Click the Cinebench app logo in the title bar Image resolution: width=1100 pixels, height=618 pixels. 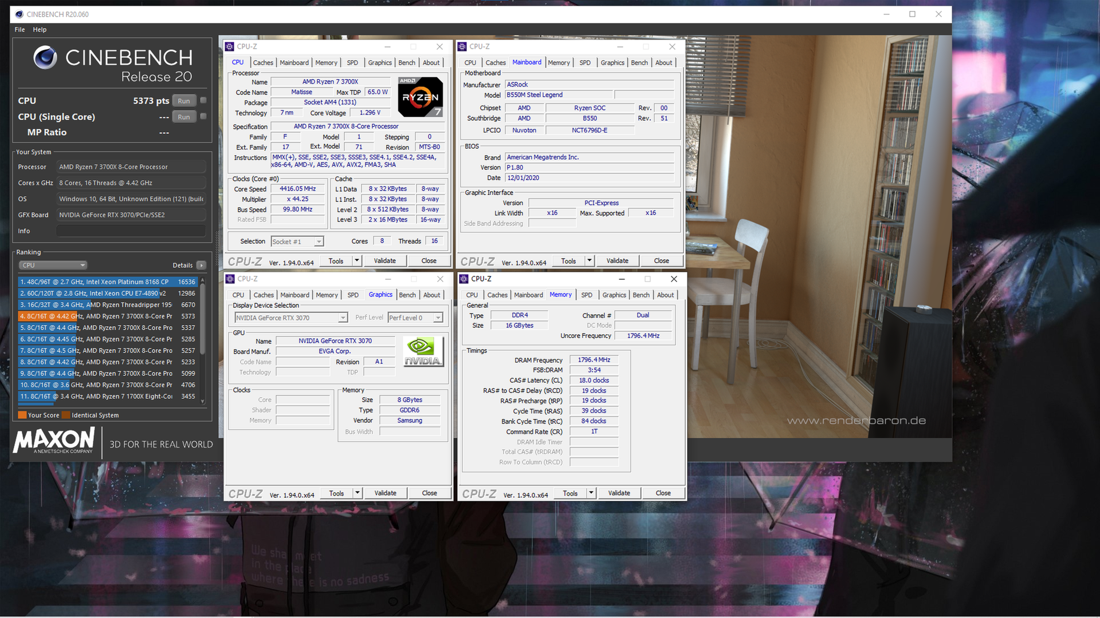pos(19,14)
